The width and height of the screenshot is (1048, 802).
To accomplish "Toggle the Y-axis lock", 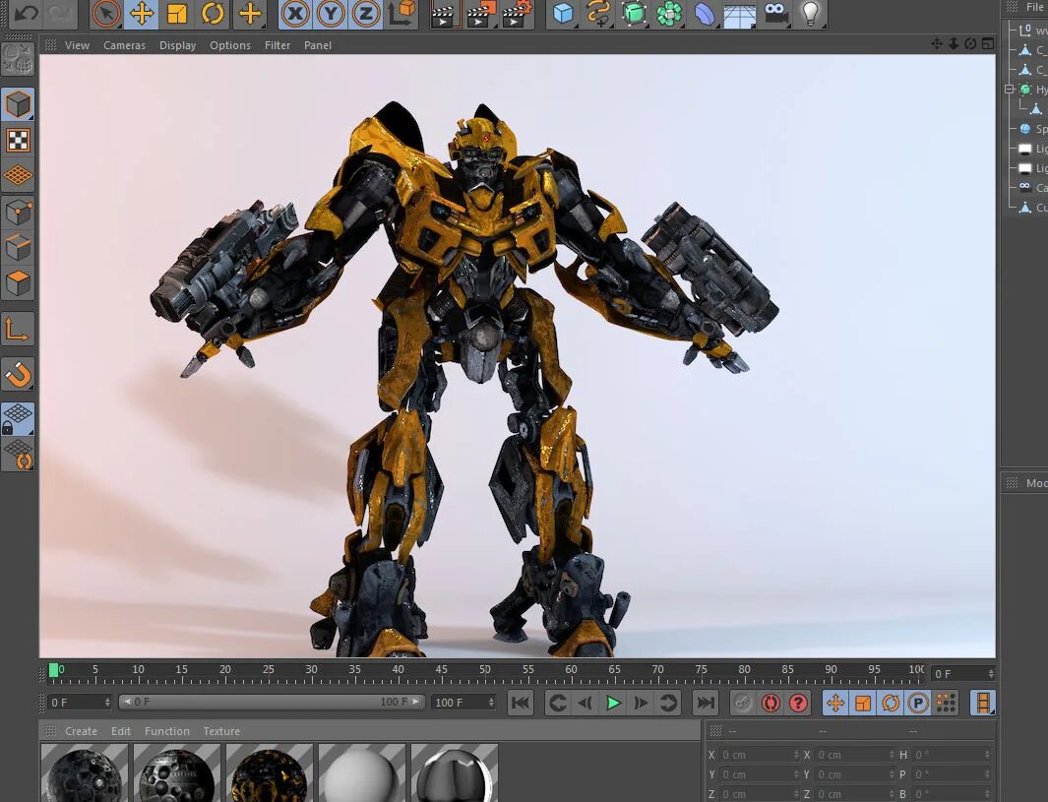I will (331, 14).
